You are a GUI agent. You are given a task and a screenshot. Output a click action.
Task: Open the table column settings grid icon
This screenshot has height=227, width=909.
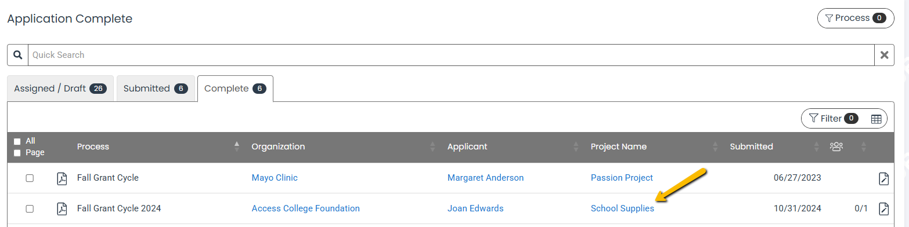(x=876, y=119)
